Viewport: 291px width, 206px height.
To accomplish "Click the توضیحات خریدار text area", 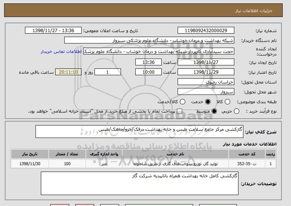I will point(139,183).
